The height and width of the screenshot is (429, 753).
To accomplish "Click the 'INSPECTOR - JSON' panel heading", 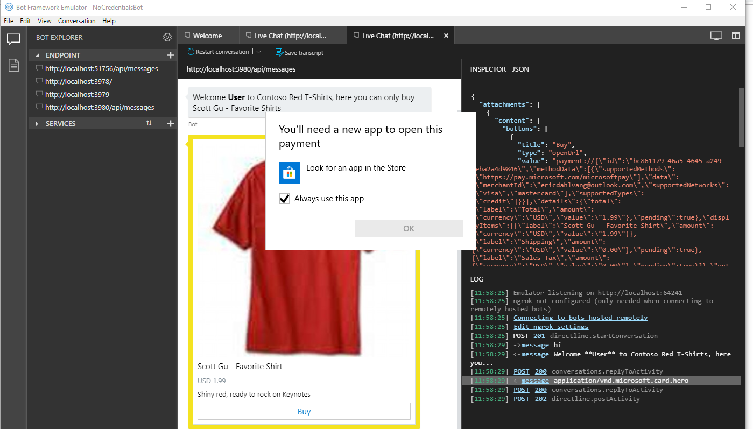I will point(499,69).
